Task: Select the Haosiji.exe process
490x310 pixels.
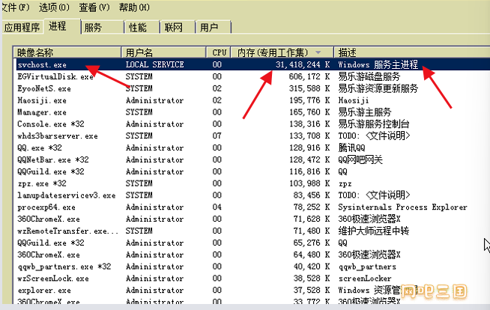Action: click(42, 100)
